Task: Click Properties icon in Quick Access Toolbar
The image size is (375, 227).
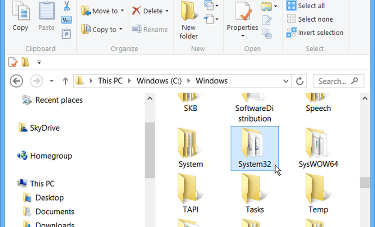Action: pos(12,62)
